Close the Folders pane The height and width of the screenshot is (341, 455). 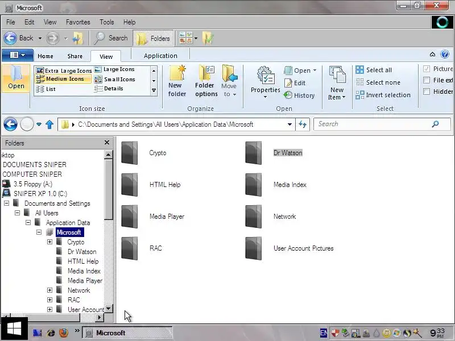coord(107,143)
